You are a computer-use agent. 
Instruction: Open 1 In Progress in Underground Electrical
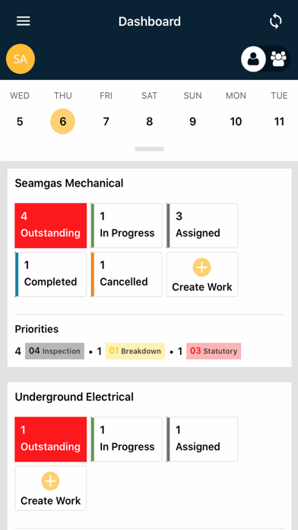126,439
